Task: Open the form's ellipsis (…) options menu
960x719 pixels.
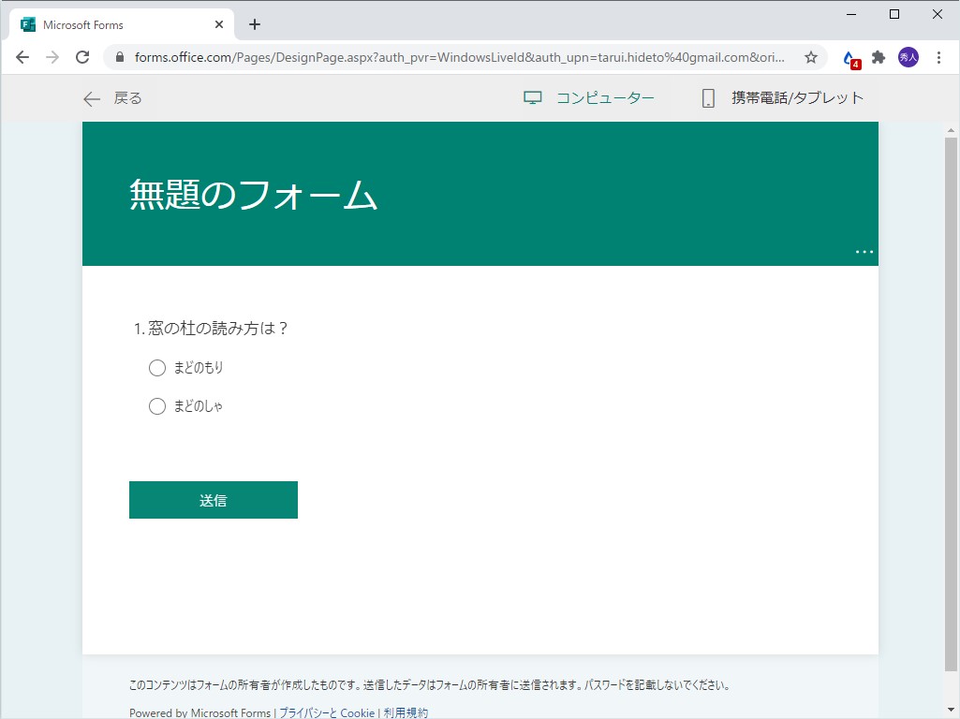Action: (x=864, y=251)
